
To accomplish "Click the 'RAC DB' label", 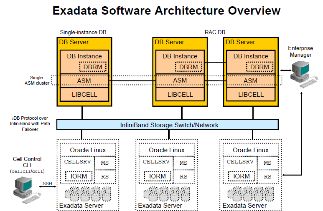I will pyautogui.click(x=215, y=32).
